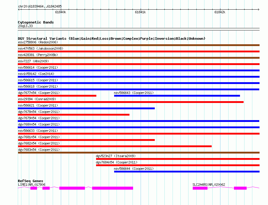Click the Cytogenetic Bands track title
The width and height of the screenshot is (268, 205).
(36, 22)
